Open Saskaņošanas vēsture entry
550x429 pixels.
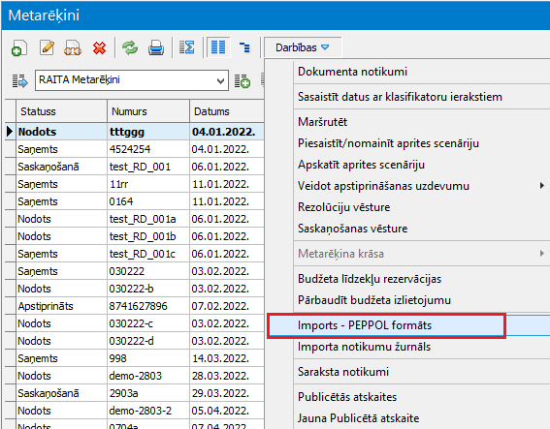pyautogui.click(x=352, y=229)
